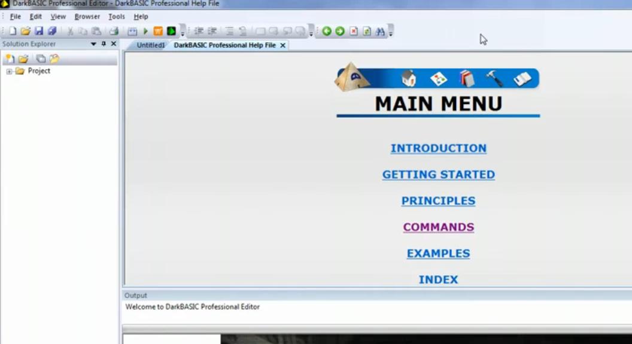Open the browser toolbar overflow arrow
Image resolution: width=632 pixels, height=344 pixels.
(x=391, y=32)
